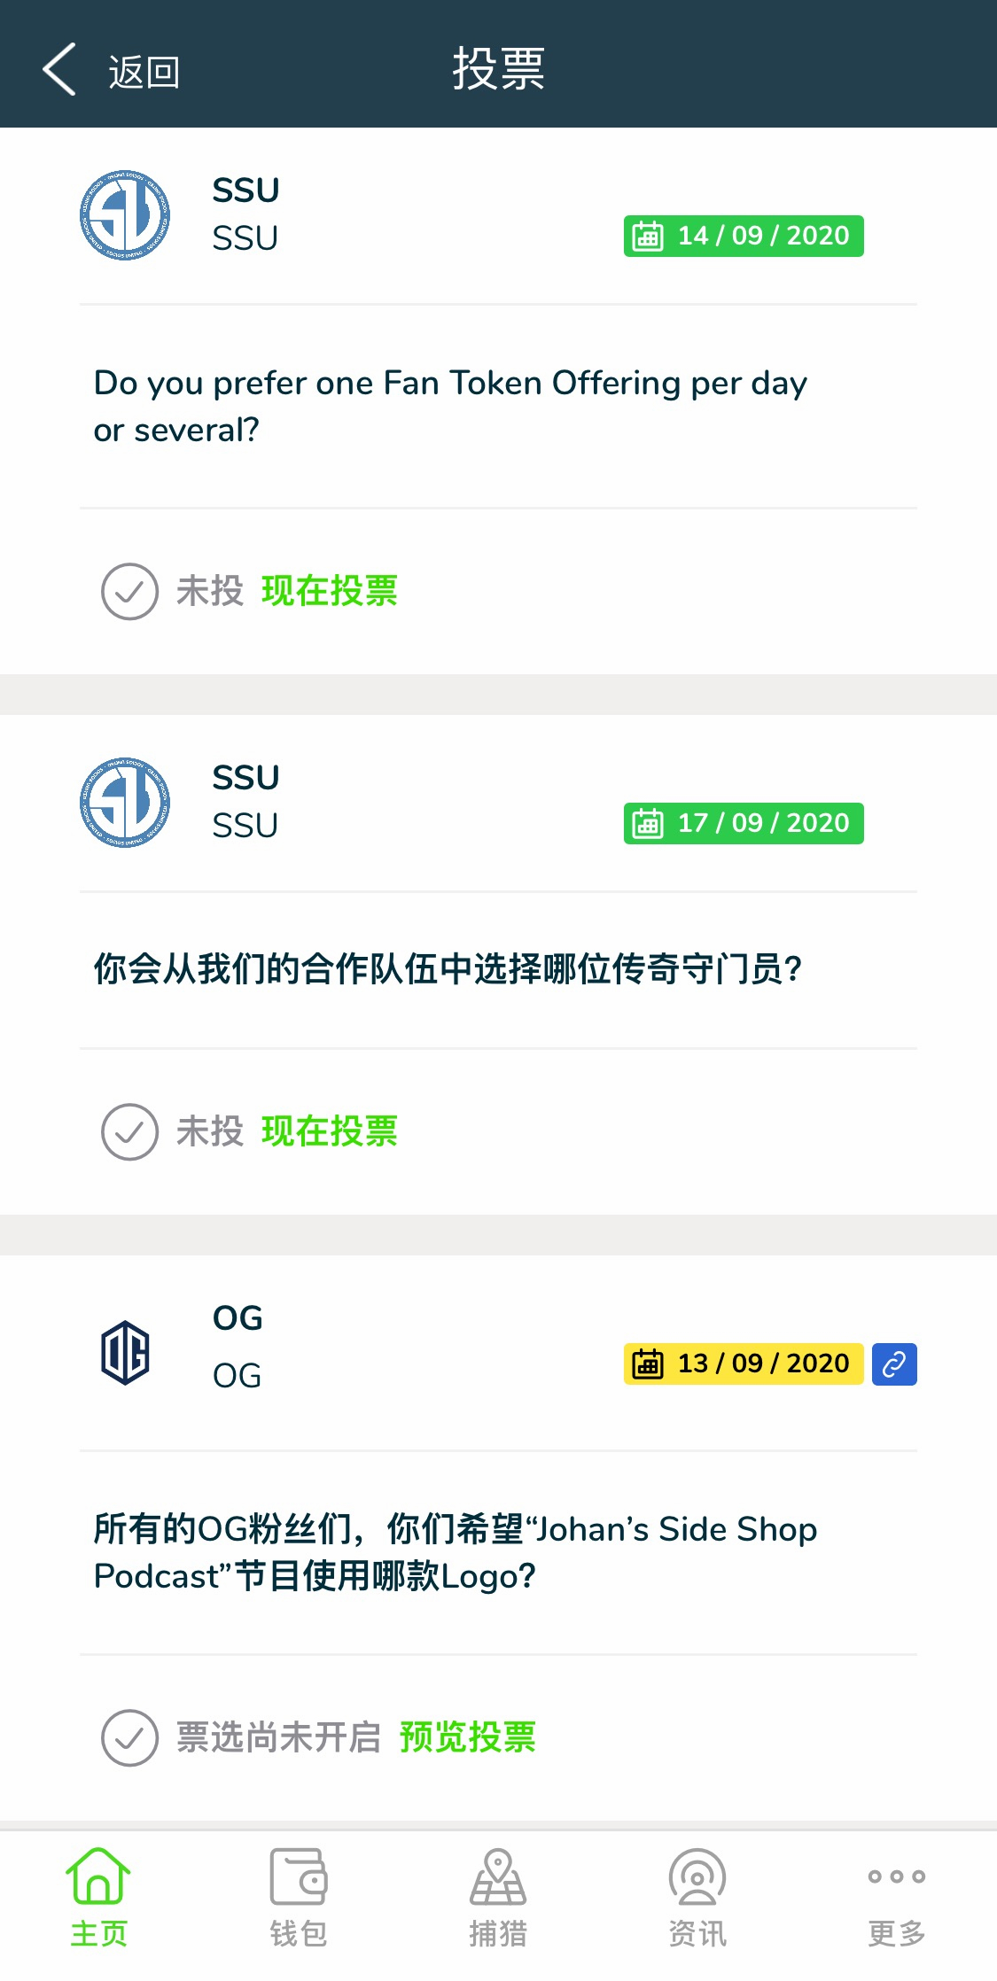The image size is (997, 1981).
Task: Toggle the check circle on Fan Token poll
Action: coord(129,592)
